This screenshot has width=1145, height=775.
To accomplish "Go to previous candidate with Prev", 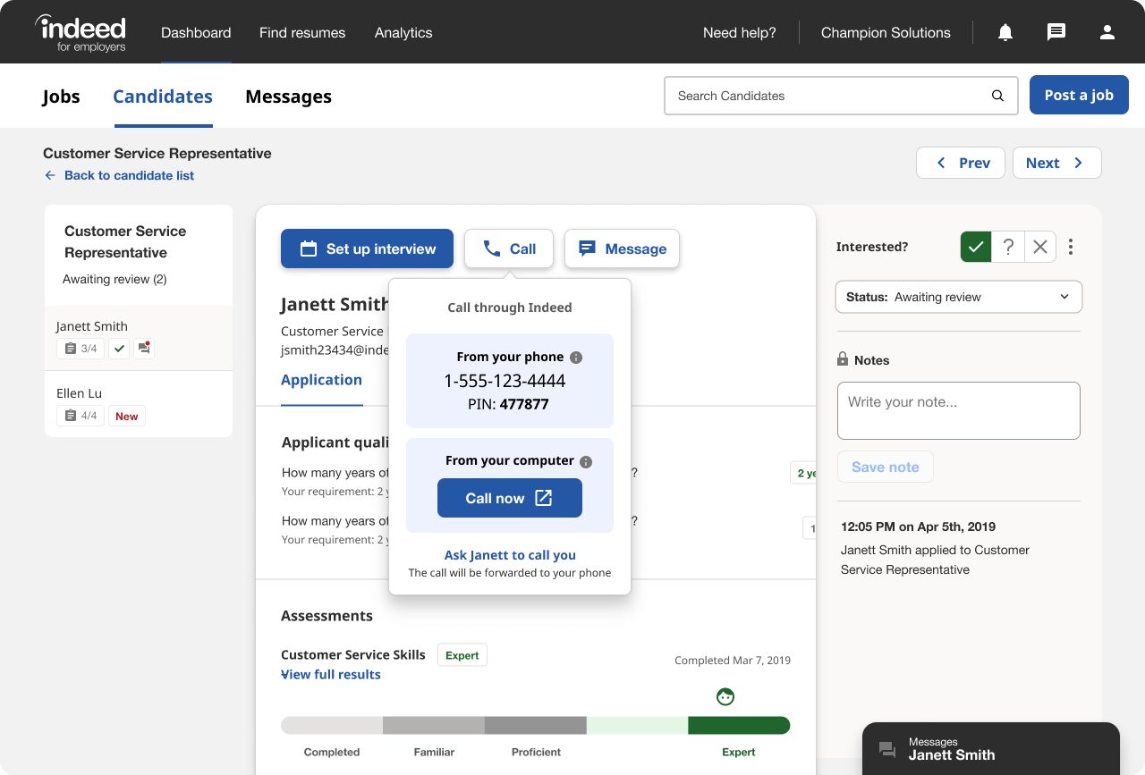I will (961, 163).
